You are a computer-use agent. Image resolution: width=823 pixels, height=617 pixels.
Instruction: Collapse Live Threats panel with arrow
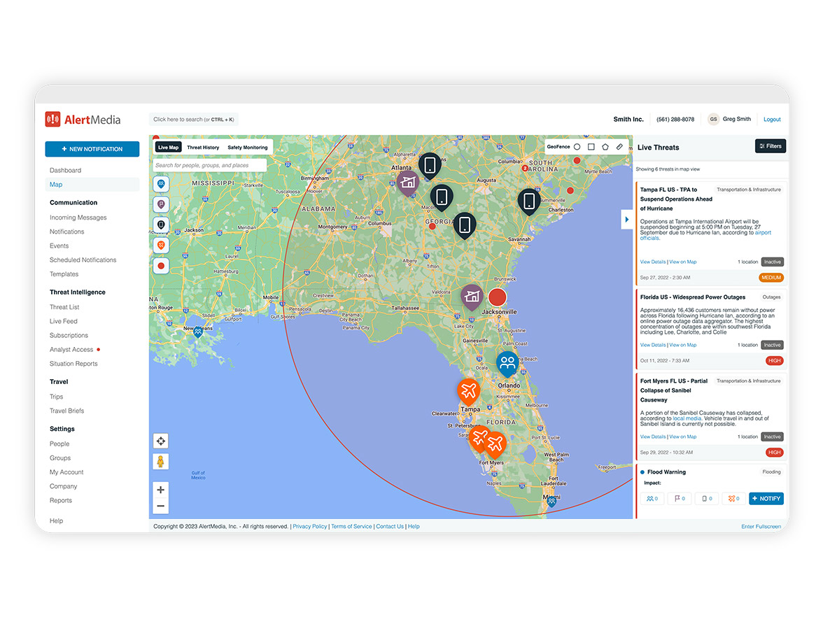pos(627,220)
